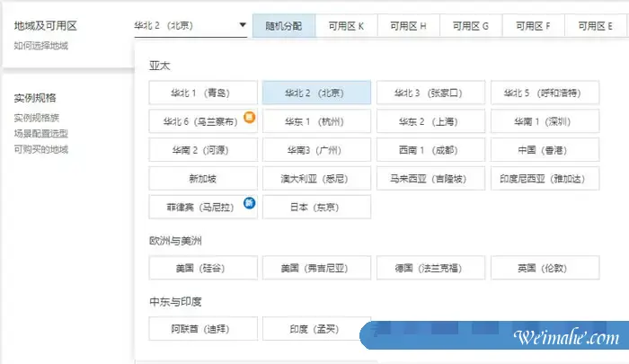Choose region 华东 1（杭州）

coord(316,121)
